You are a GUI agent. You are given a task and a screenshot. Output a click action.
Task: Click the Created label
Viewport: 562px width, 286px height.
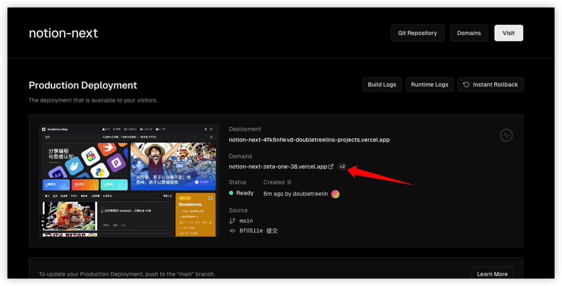274,182
